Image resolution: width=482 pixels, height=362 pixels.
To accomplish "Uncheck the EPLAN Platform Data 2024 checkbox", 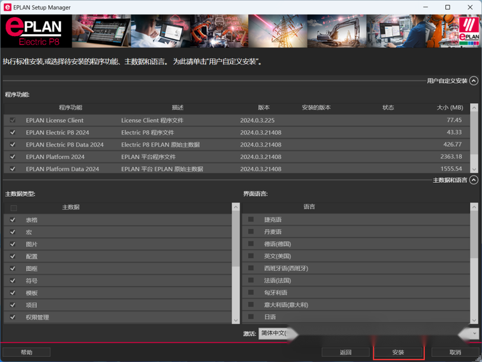I will point(13,169).
